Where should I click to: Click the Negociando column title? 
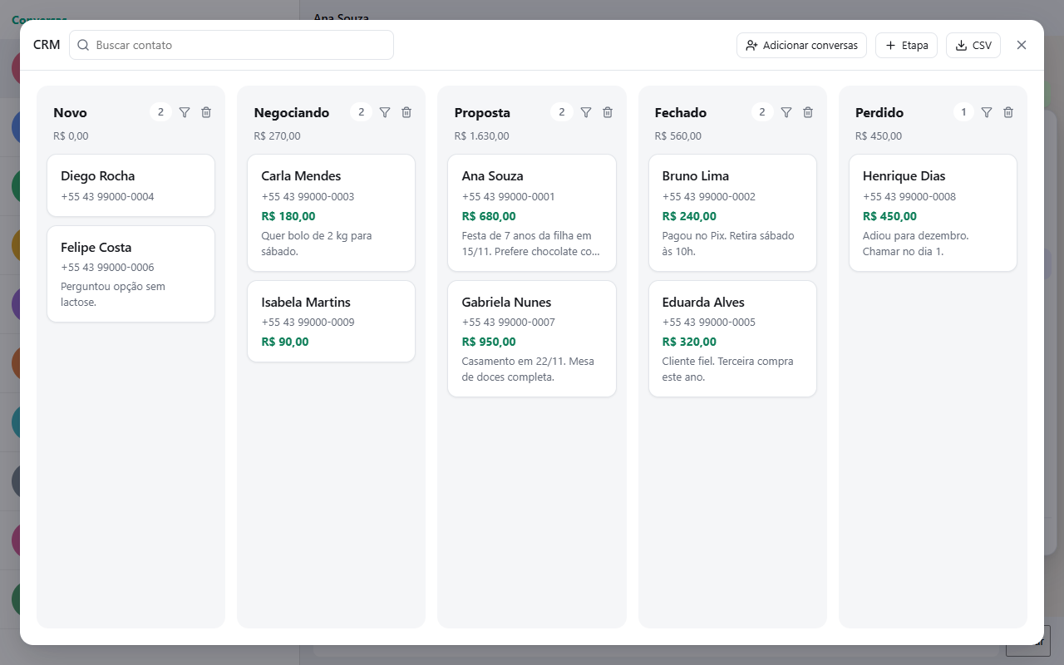[x=292, y=112]
